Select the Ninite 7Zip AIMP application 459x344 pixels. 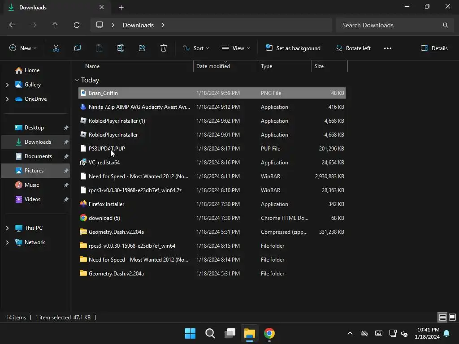pos(212,107)
